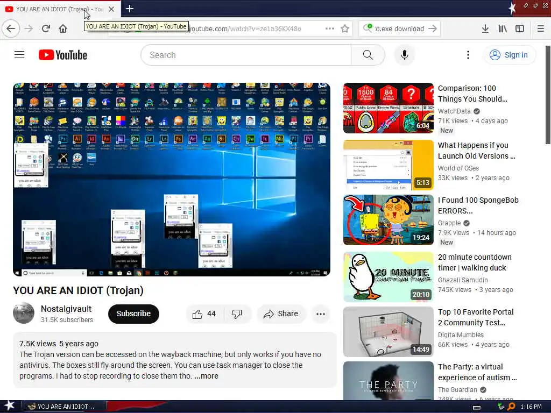Open the SpongeBob ERRORS video thumbnail
Image resolution: width=551 pixels, height=413 pixels.
[388, 220]
